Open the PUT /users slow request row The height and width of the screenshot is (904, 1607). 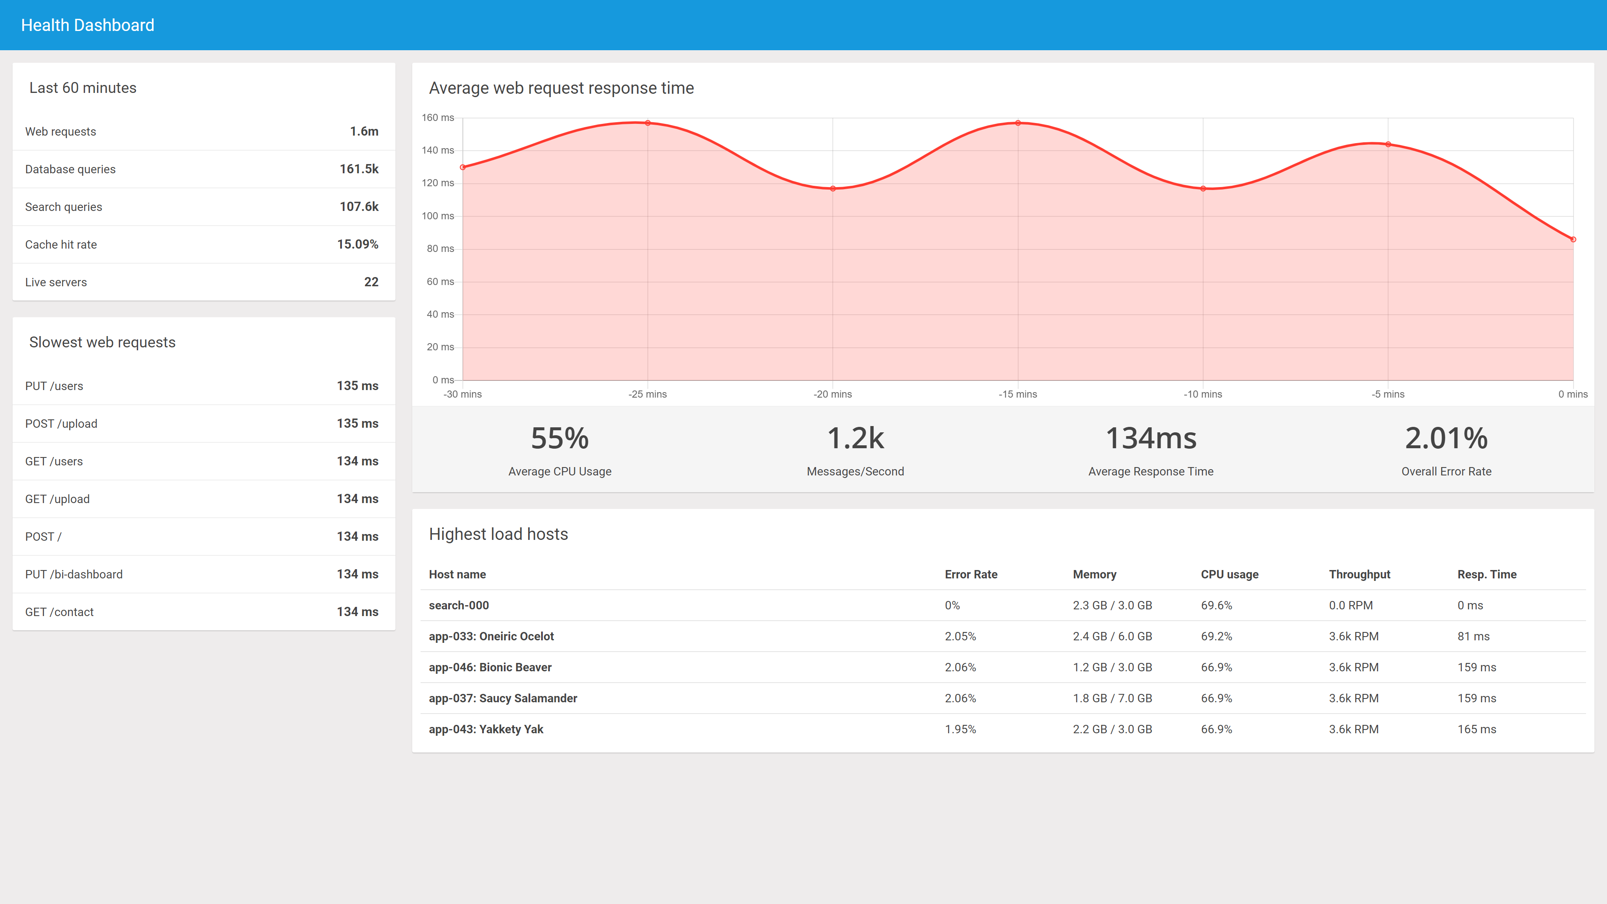(203, 386)
